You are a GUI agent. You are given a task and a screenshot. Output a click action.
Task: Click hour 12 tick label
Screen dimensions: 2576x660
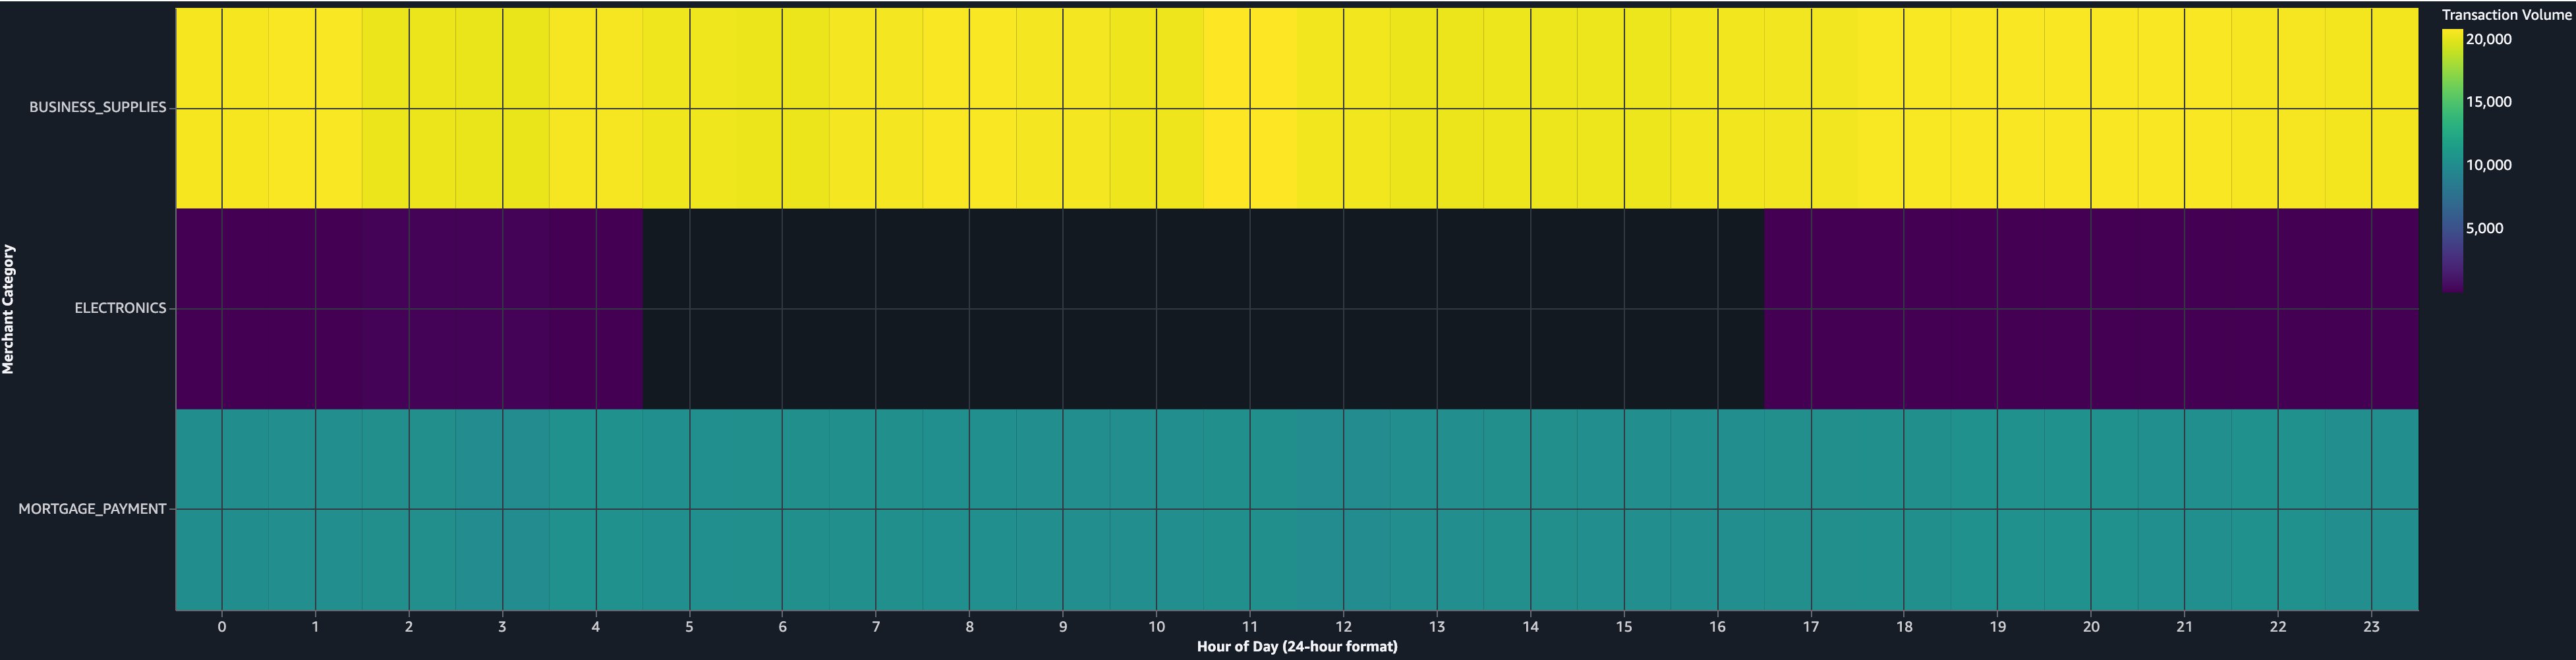[x=1343, y=627]
